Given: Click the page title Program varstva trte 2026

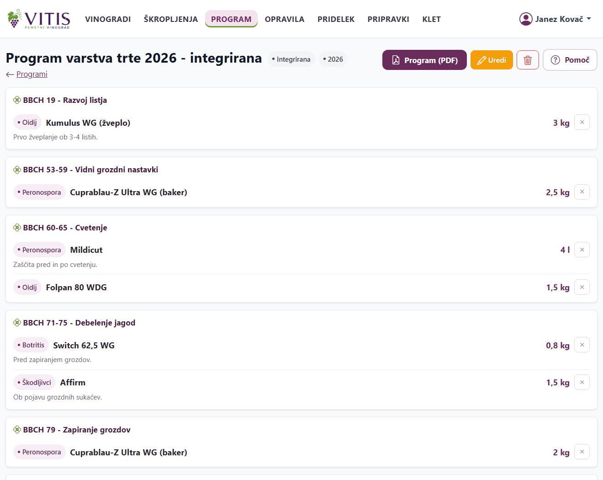Looking at the screenshot, I should click(134, 58).
